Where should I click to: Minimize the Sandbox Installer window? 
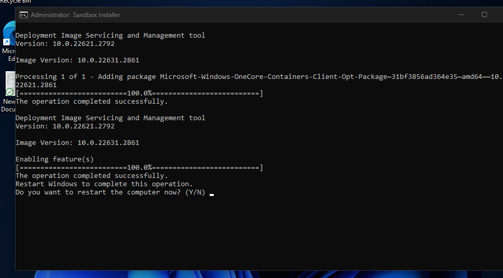[x=461, y=15]
